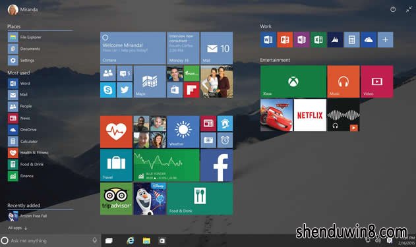Open the Messaging small tile
This screenshot has height=247, width=416.
[125, 73]
